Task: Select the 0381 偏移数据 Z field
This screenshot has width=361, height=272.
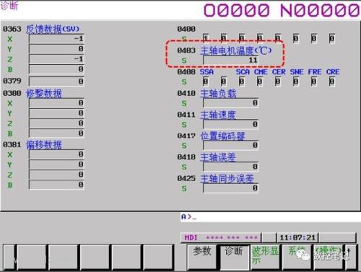Action: [x=56, y=175]
